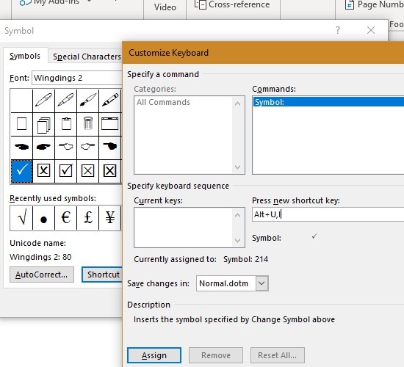Click the Categories list scroll down arrow
This screenshot has height=367, width=404.
(x=237, y=167)
